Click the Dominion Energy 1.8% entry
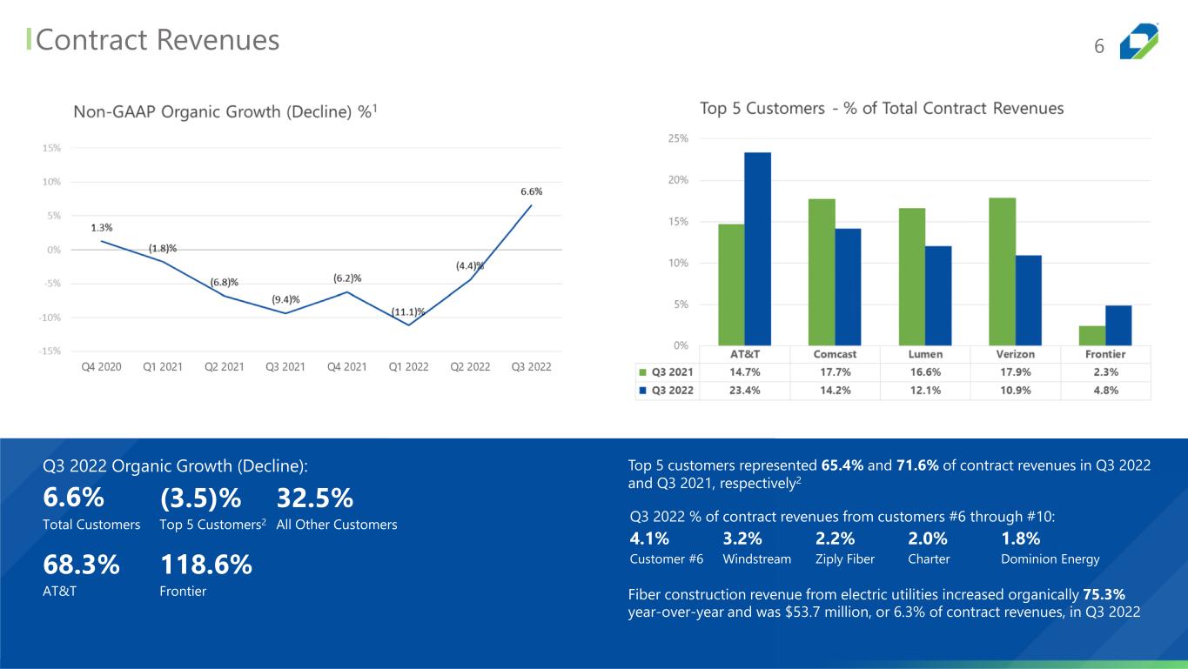This screenshot has width=1188, height=669. (x=1050, y=548)
